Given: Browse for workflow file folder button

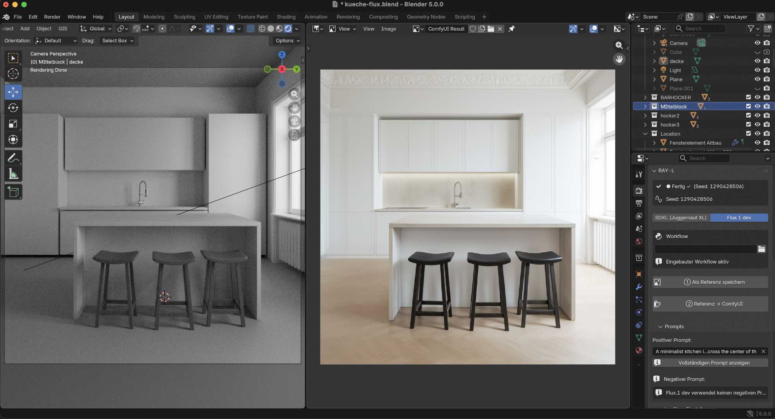Looking at the screenshot, I should (761, 249).
